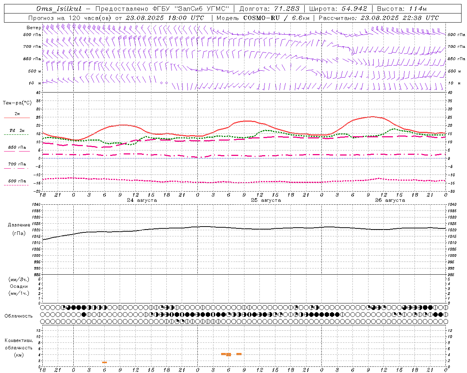Click the calm wind circle at 850 гПа level
This screenshot has width=467, height=373.
click(x=337, y=58)
